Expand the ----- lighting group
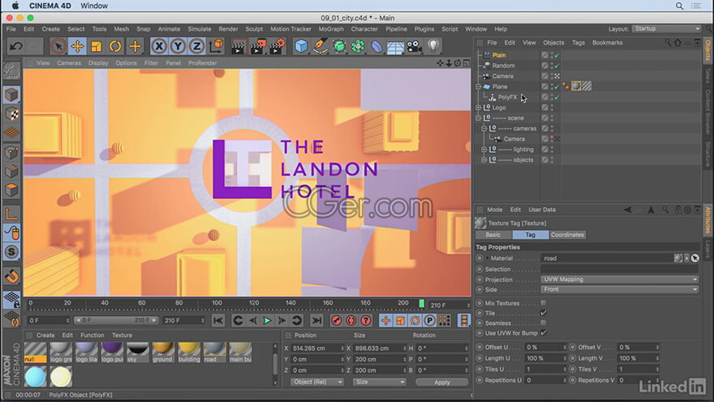This screenshot has width=714, height=402. tap(484, 149)
